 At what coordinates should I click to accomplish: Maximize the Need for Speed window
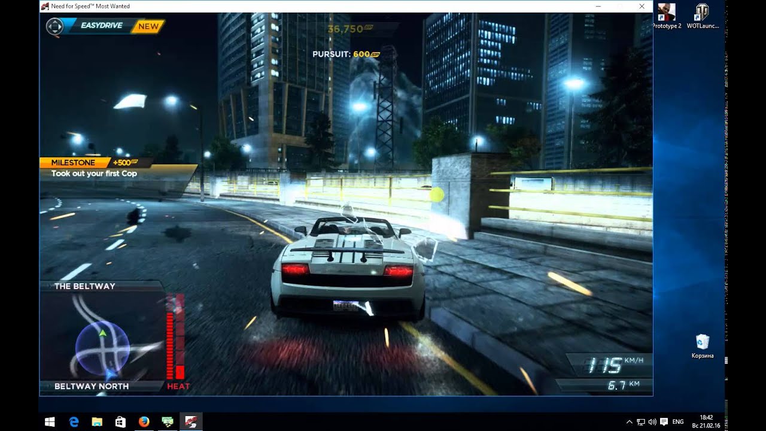620,6
